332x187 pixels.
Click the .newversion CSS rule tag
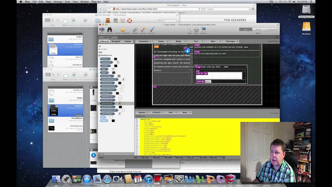107,103
